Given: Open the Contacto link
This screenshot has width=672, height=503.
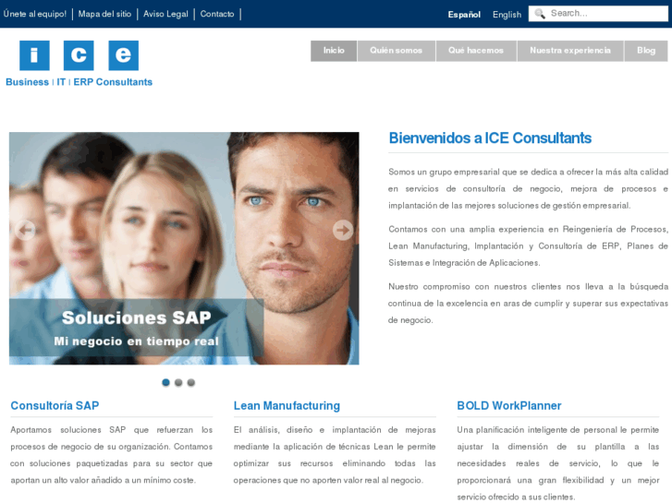Looking at the screenshot, I should 217,14.
